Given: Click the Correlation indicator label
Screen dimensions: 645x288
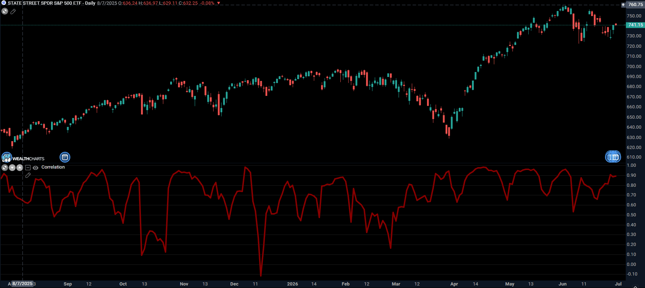Looking at the screenshot, I should pos(53,167).
